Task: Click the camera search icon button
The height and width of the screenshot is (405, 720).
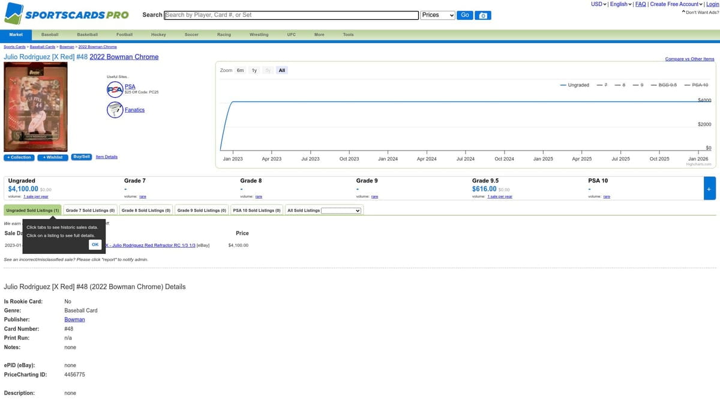Action: (483, 15)
